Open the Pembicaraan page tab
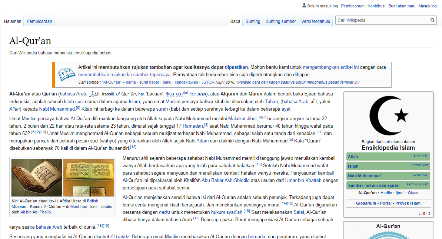442x239 pixels. [39, 21]
